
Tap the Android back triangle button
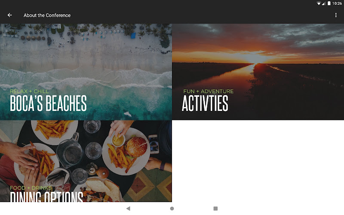pyautogui.click(x=128, y=209)
